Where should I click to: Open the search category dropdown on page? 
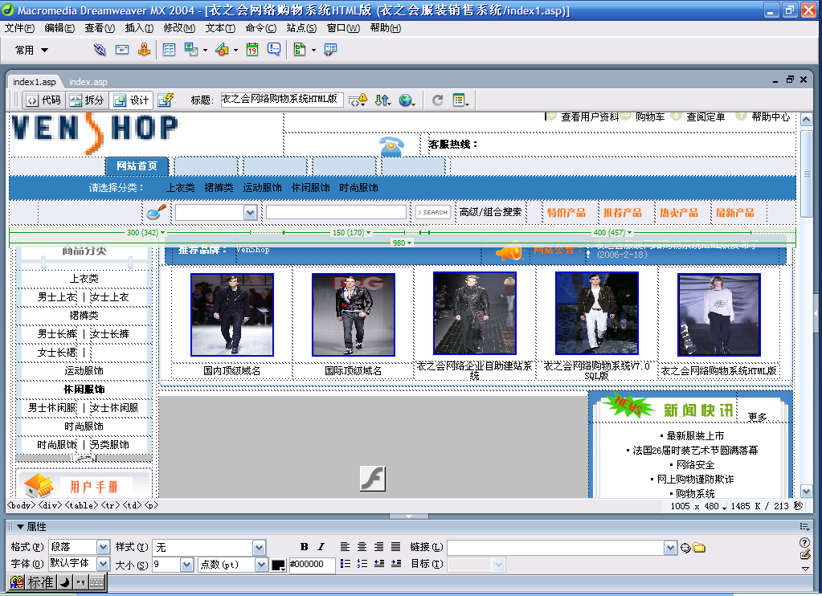[250, 212]
